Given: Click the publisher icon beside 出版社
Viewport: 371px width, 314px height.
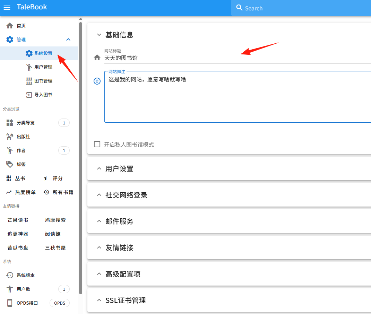Looking at the screenshot, I should (10, 137).
